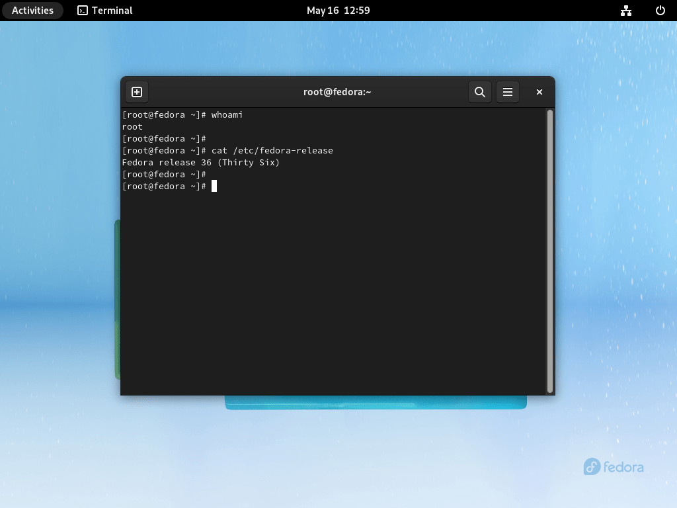The height and width of the screenshot is (508, 677).
Task: Open the system status menu
Action: (x=645, y=11)
